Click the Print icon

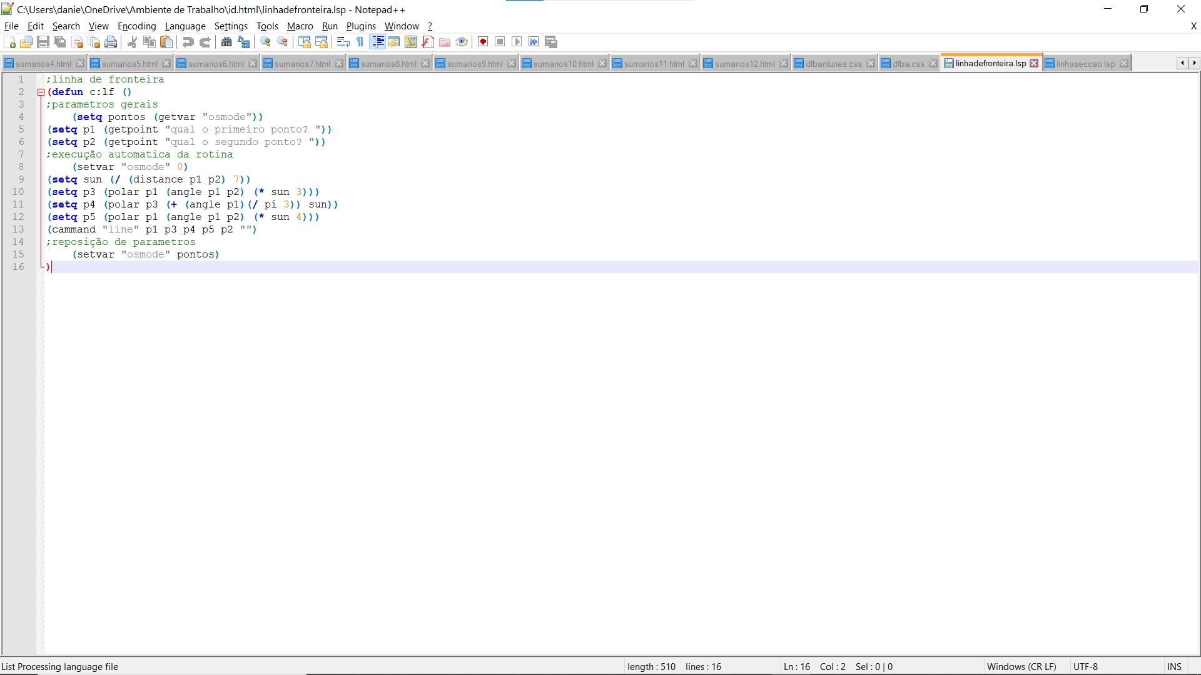111,42
